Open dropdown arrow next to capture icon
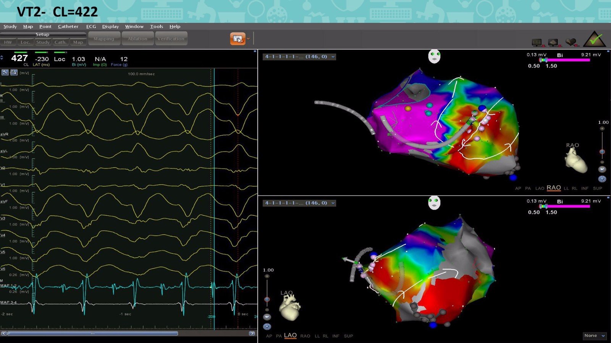 click(248, 38)
